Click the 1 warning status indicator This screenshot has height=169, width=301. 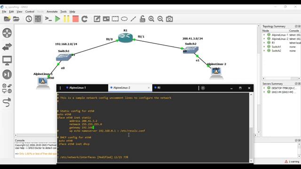(292, 161)
